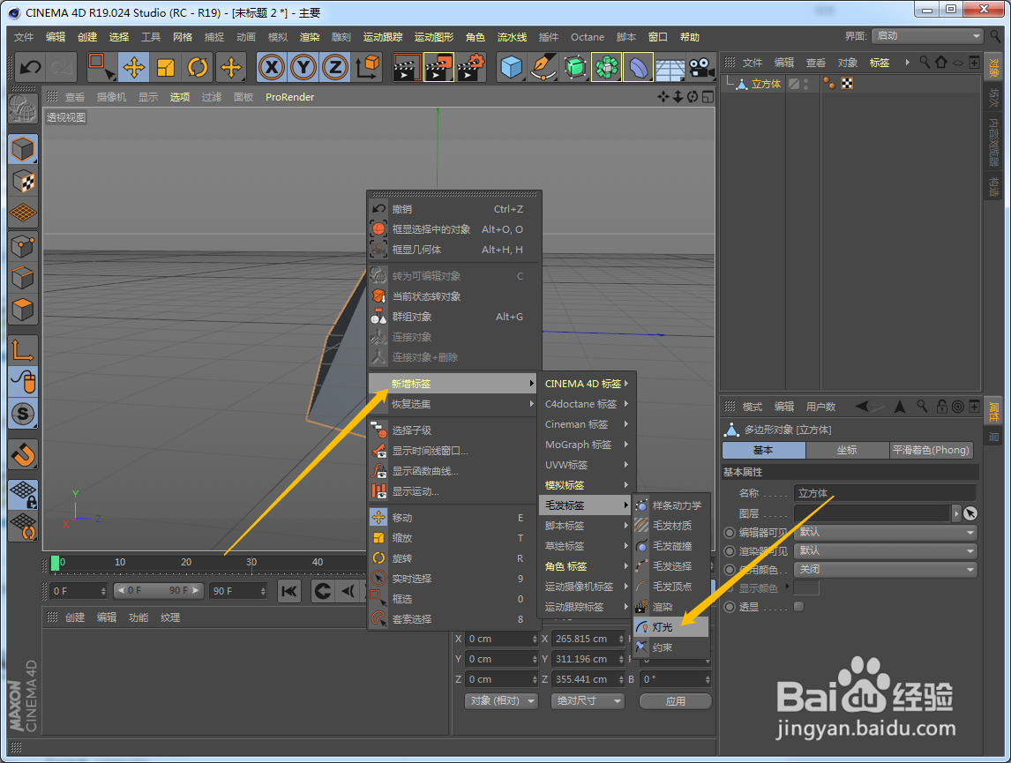
Task: Choose 毛发材质 tag entry
Action: pos(670,526)
